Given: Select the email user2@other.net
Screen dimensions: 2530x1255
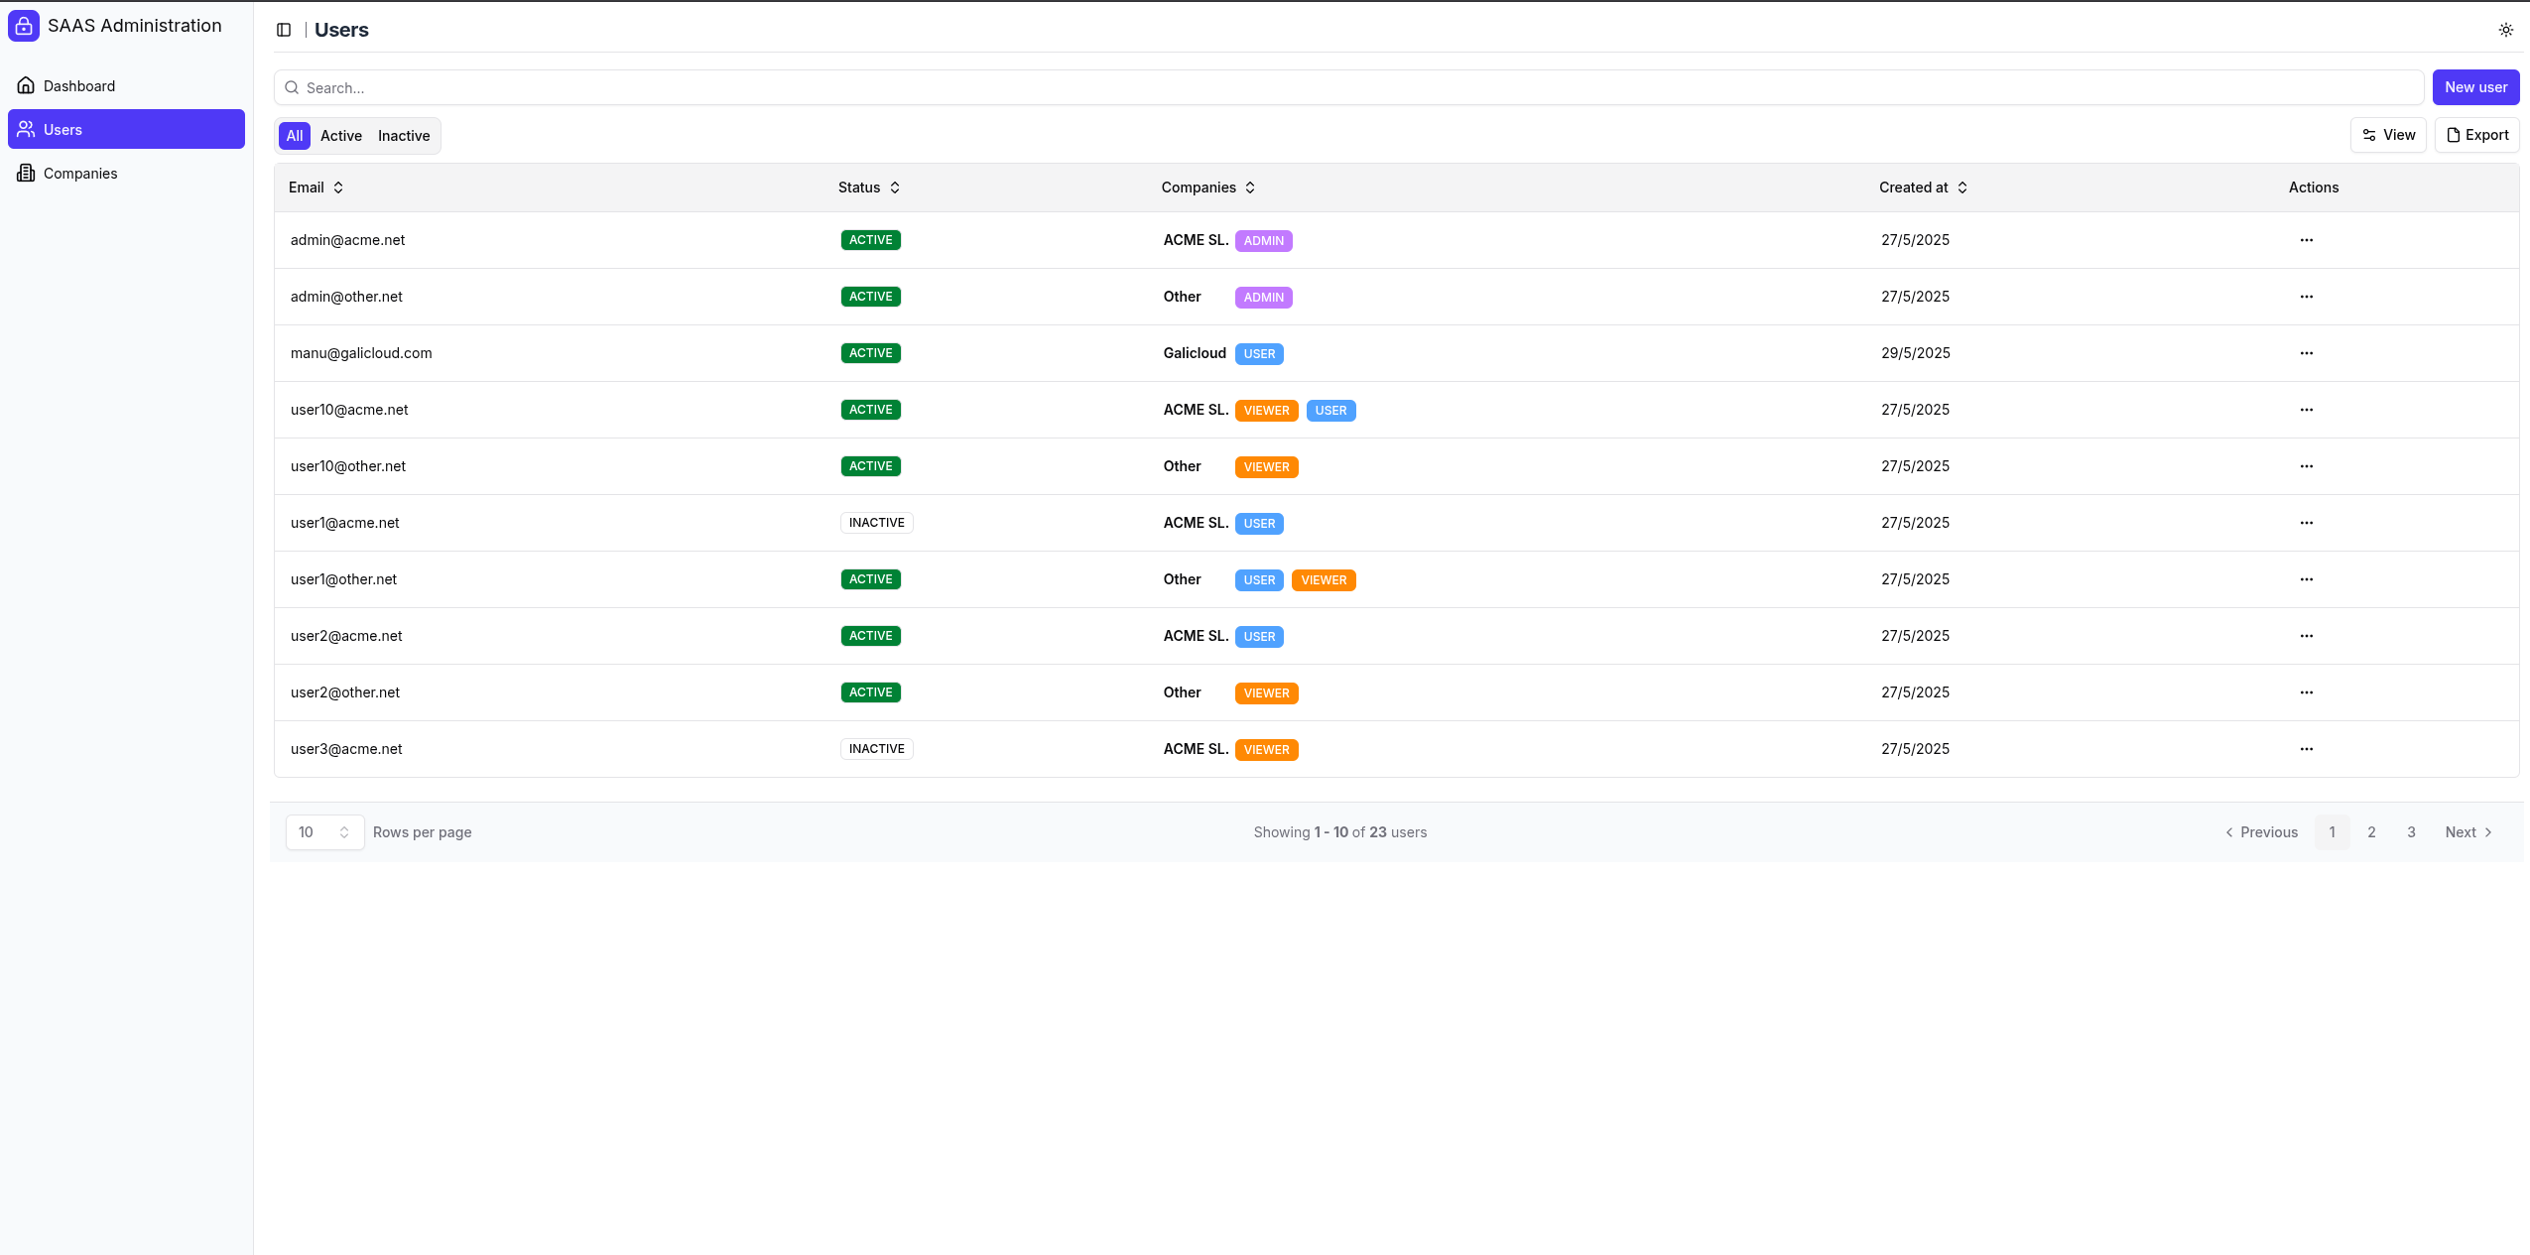Looking at the screenshot, I should click(345, 692).
